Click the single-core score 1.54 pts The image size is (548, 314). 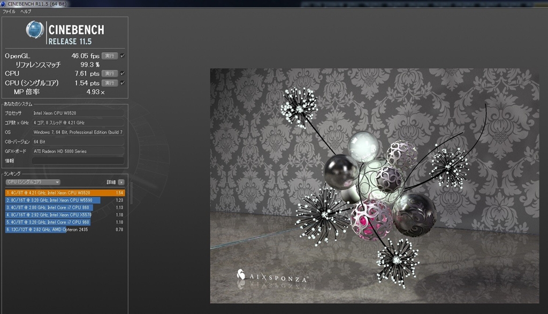[x=87, y=83]
